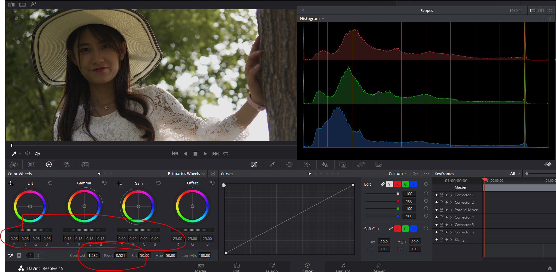This screenshot has height=272, width=556.
Task: Switch to the Fusion page
Action: (x=272, y=267)
